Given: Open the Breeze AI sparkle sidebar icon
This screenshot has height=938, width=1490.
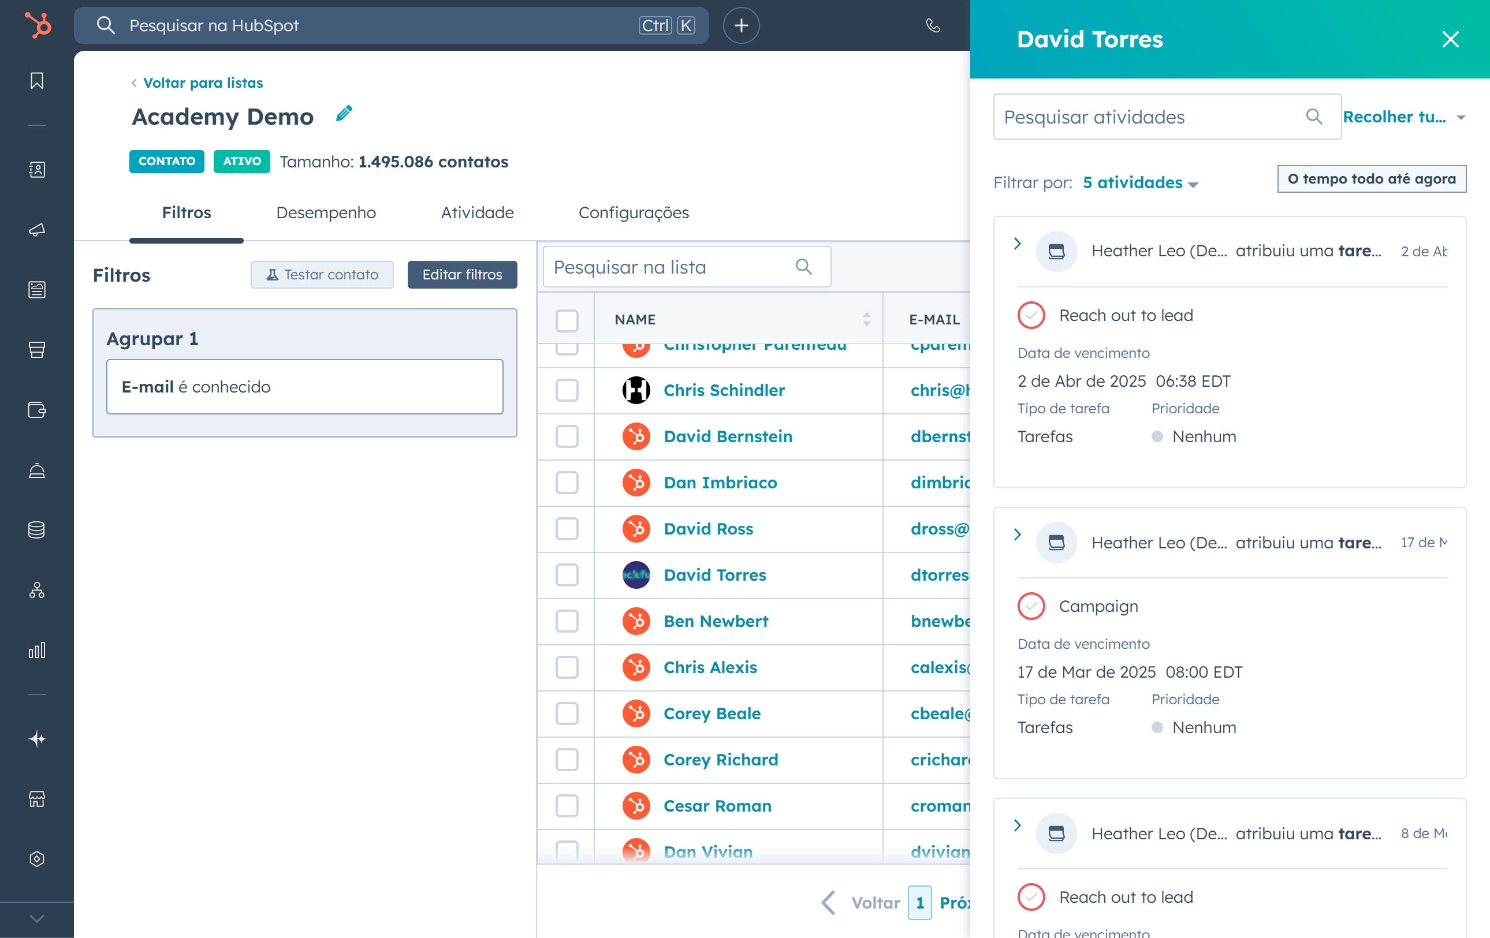Looking at the screenshot, I should 37,739.
